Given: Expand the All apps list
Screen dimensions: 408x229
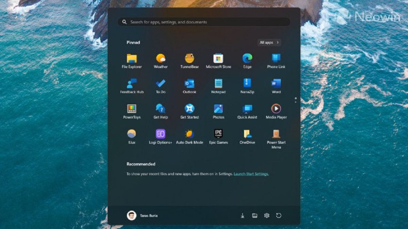Looking at the screenshot, I should click(x=269, y=42).
